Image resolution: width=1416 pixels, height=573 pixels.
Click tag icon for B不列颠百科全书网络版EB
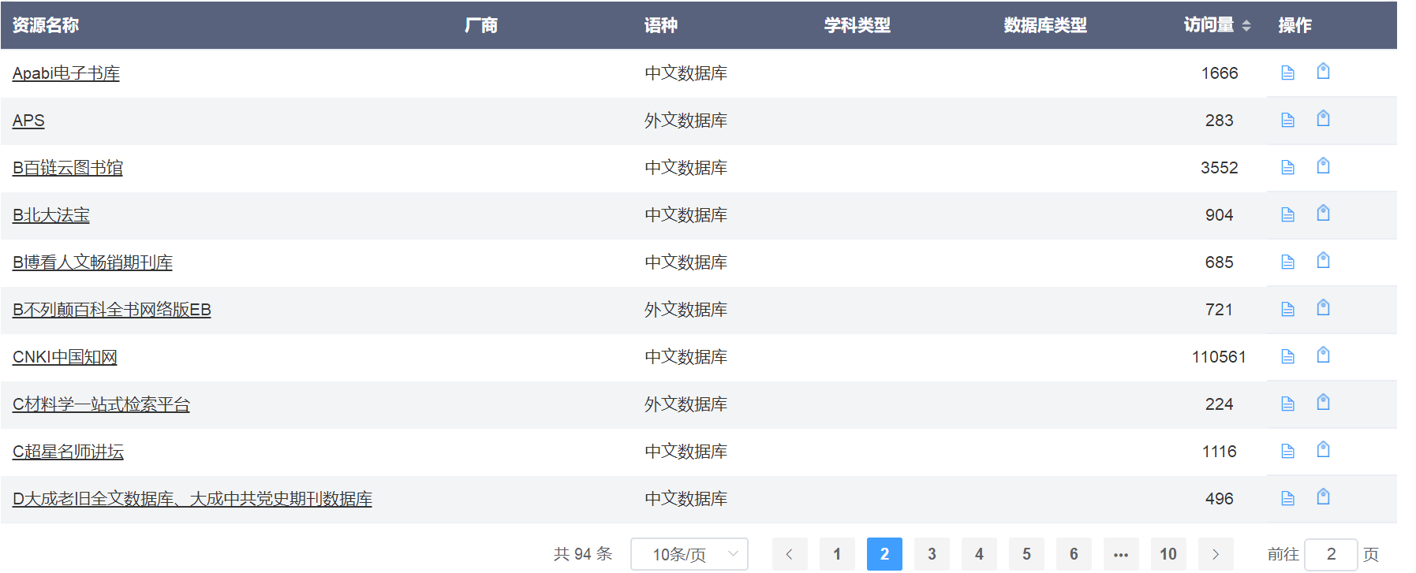tap(1323, 308)
